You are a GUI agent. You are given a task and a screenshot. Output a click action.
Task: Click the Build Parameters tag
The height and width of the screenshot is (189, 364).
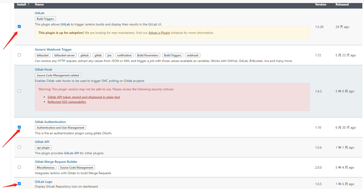148,55
